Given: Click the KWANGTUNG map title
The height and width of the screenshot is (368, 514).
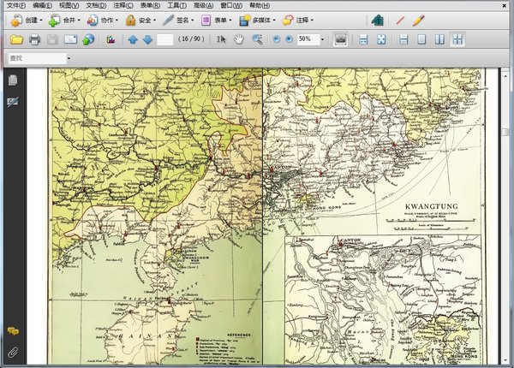Looking at the screenshot, I should (432, 206).
